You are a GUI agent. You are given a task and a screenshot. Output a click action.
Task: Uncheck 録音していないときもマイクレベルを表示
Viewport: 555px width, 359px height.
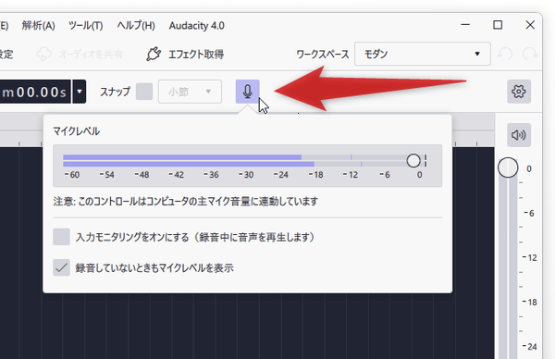61,267
